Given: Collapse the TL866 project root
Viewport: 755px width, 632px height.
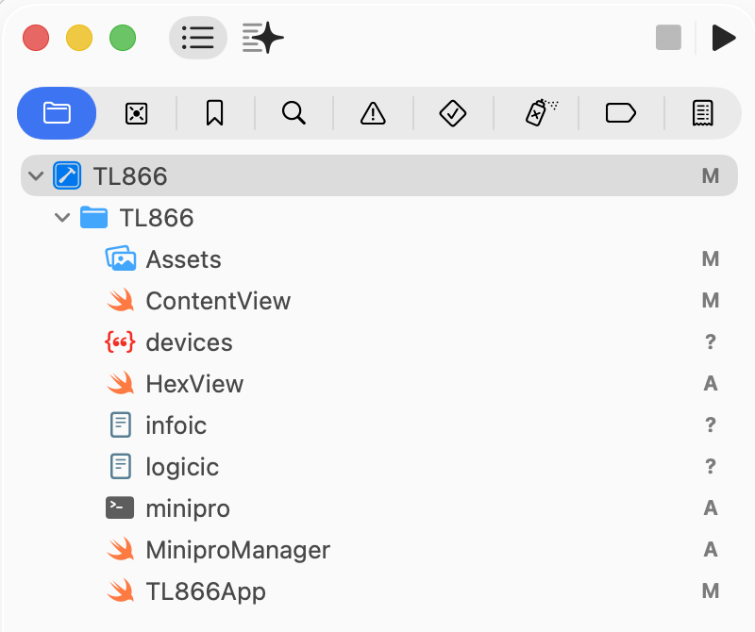Looking at the screenshot, I should pos(36,176).
